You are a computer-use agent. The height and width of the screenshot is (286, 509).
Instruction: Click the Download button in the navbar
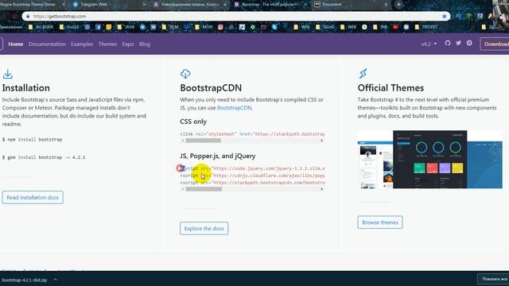point(495,44)
